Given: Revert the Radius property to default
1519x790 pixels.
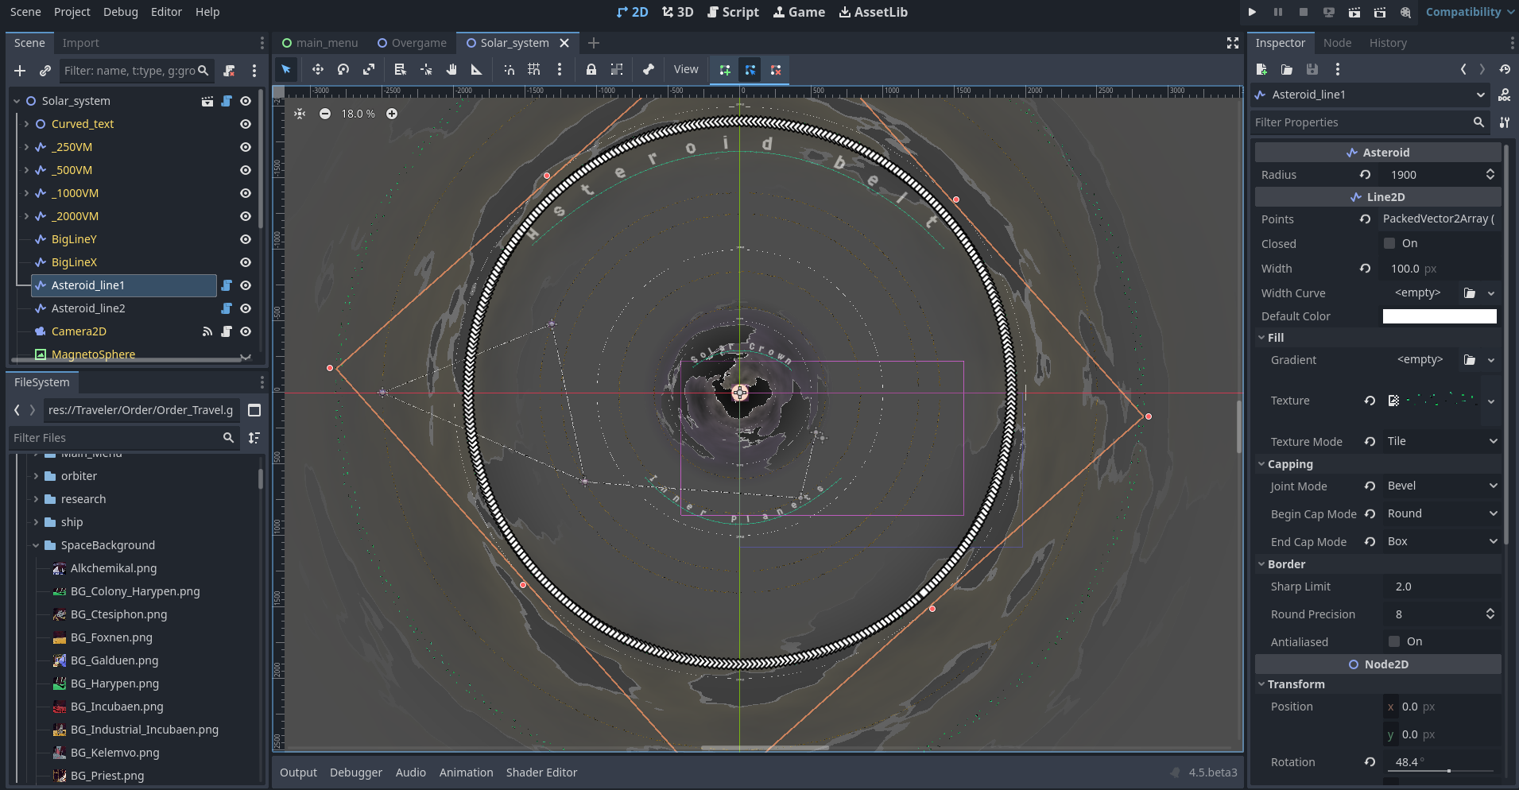Looking at the screenshot, I should coord(1365,175).
